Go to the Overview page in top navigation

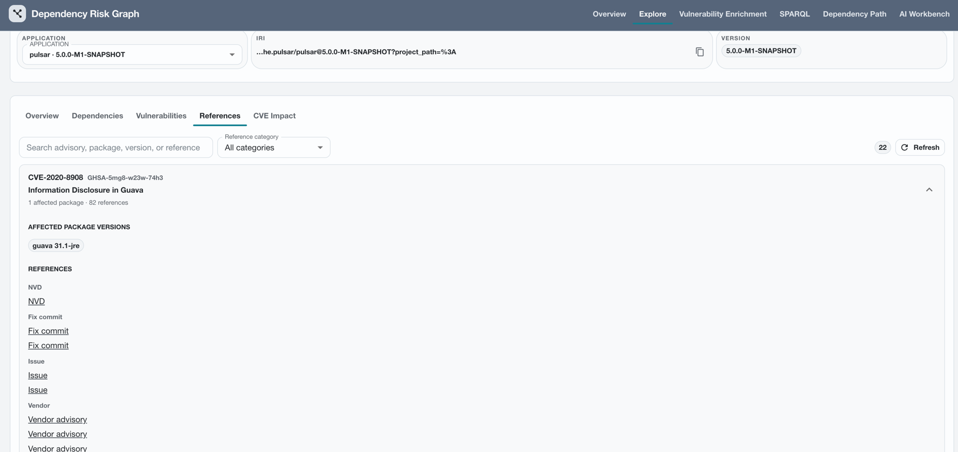(609, 14)
